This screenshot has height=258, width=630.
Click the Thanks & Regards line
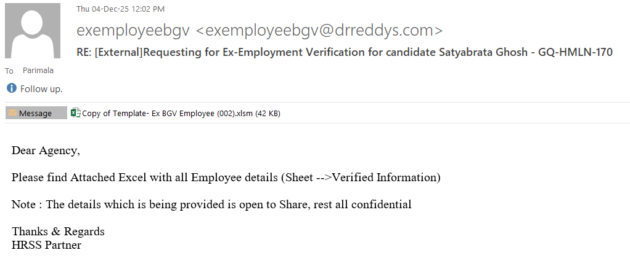tap(58, 232)
